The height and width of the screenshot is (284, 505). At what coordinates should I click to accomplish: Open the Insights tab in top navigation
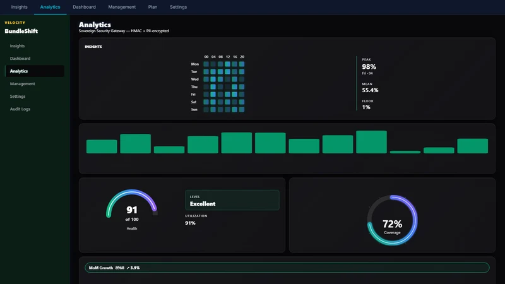20,7
